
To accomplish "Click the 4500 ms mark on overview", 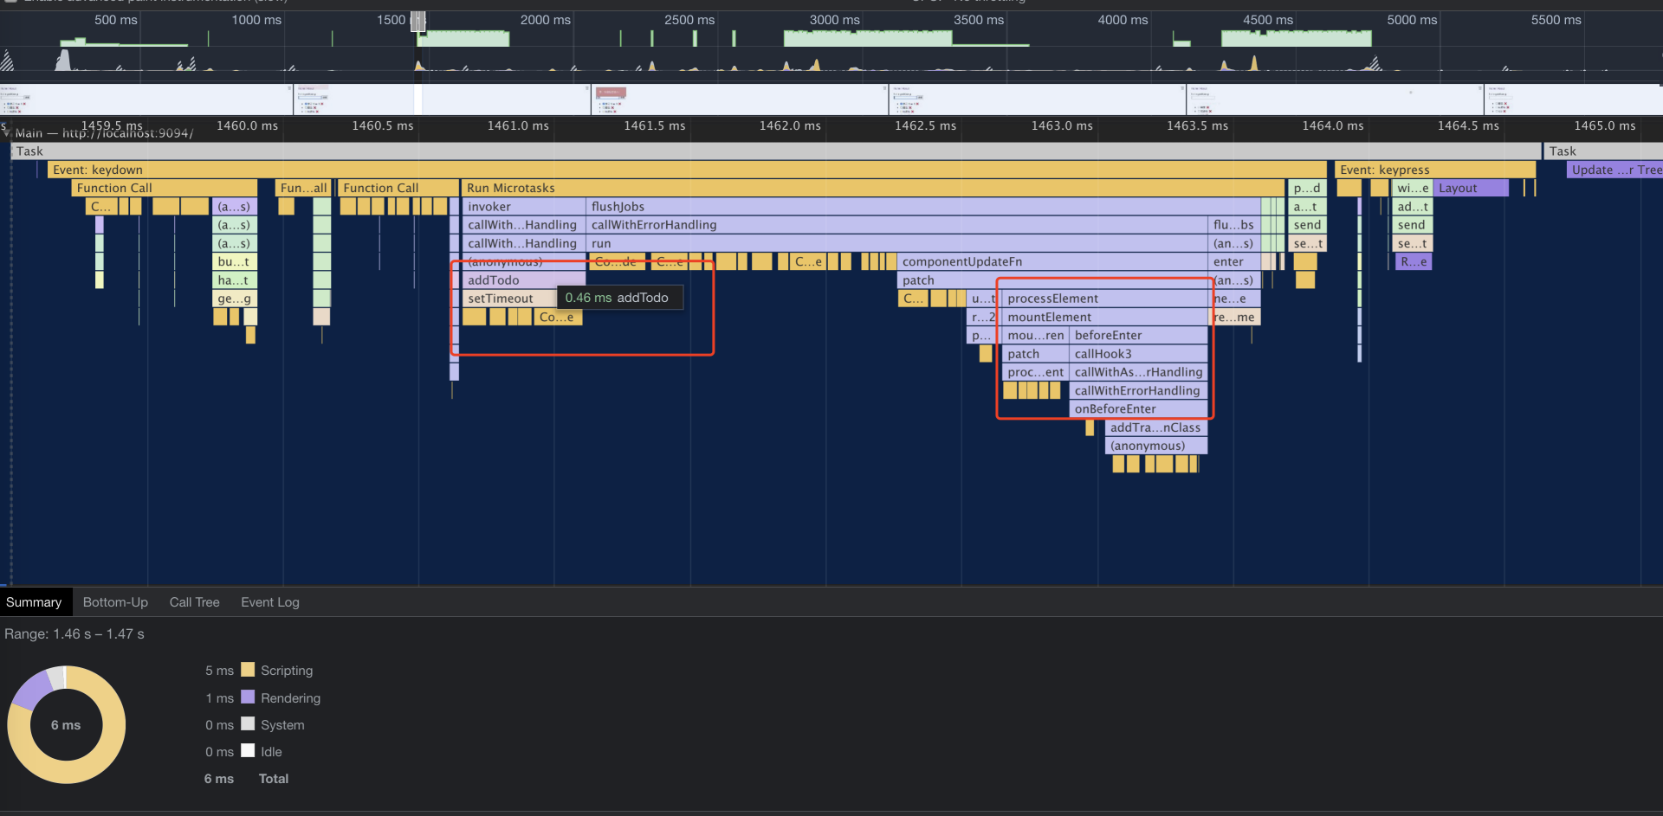I will tap(1267, 20).
